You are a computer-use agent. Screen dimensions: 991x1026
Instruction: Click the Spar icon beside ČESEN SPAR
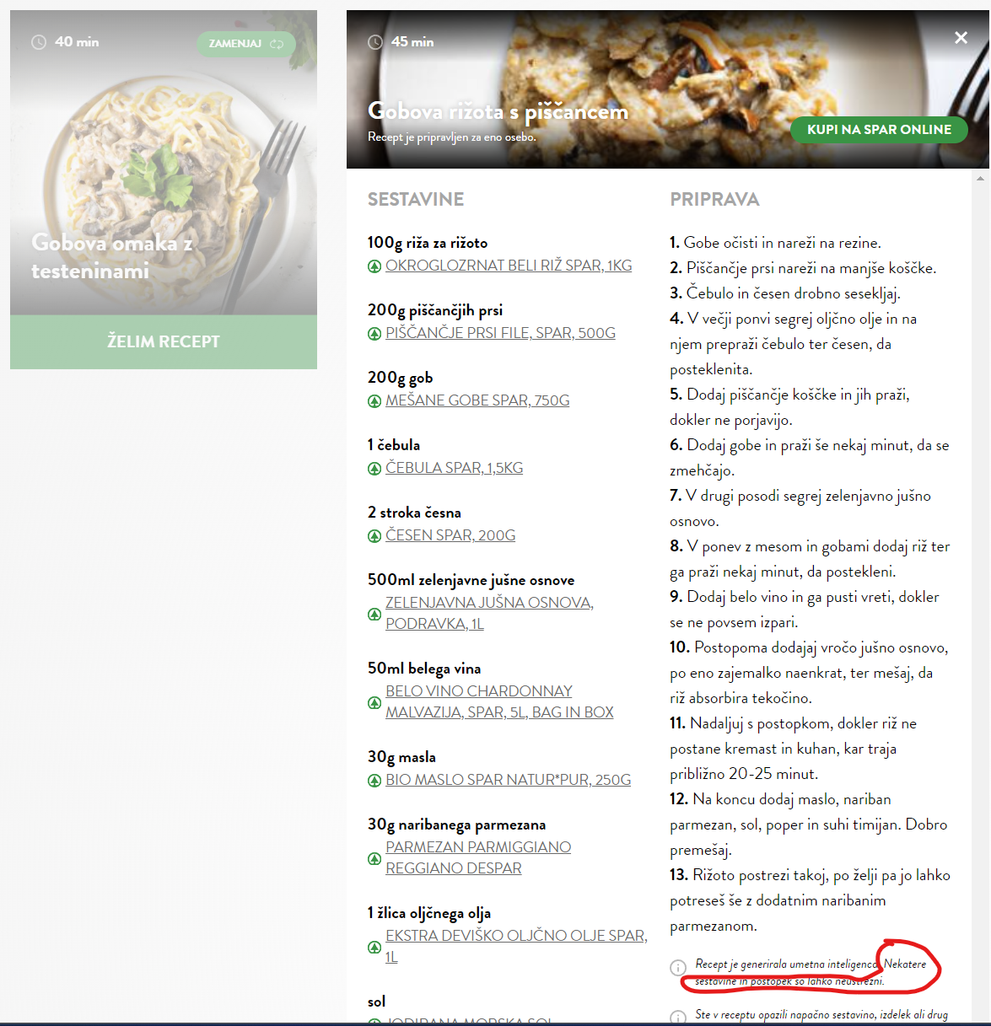374,536
